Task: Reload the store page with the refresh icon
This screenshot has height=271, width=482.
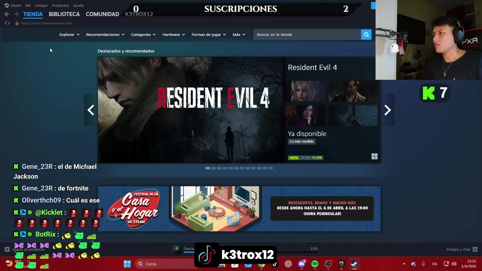Action: click(7, 23)
